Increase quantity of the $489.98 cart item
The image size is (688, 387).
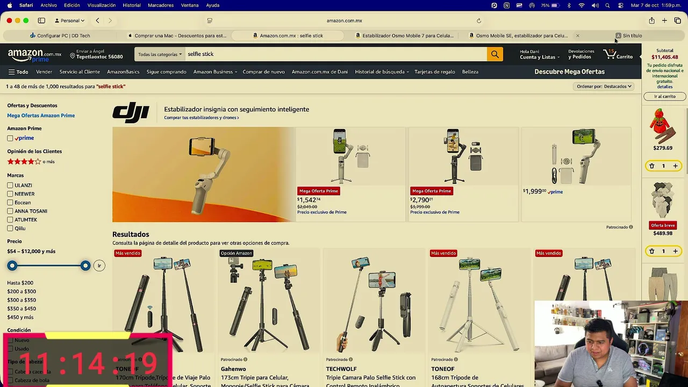click(x=675, y=251)
